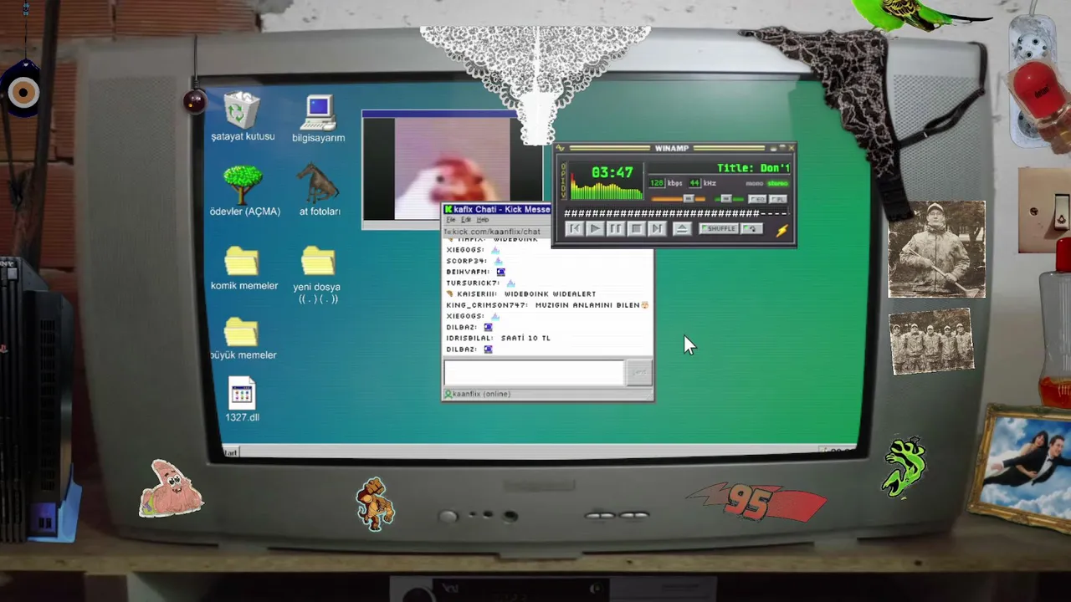Stop playback in Winamp
Image resolution: width=1071 pixels, height=602 pixels.
(636, 228)
